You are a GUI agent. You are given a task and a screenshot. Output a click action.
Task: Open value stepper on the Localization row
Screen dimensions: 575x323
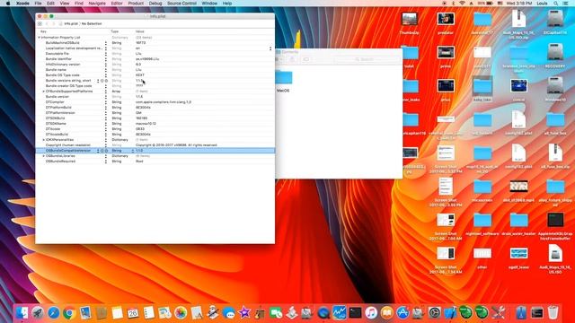pos(270,48)
